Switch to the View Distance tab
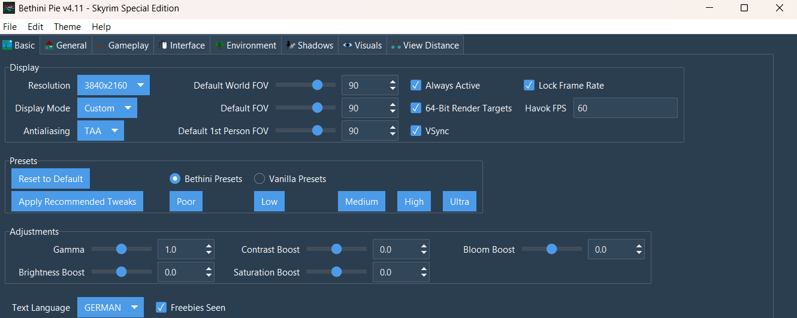The width and height of the screenshot is (797, 318). [425, 45]
